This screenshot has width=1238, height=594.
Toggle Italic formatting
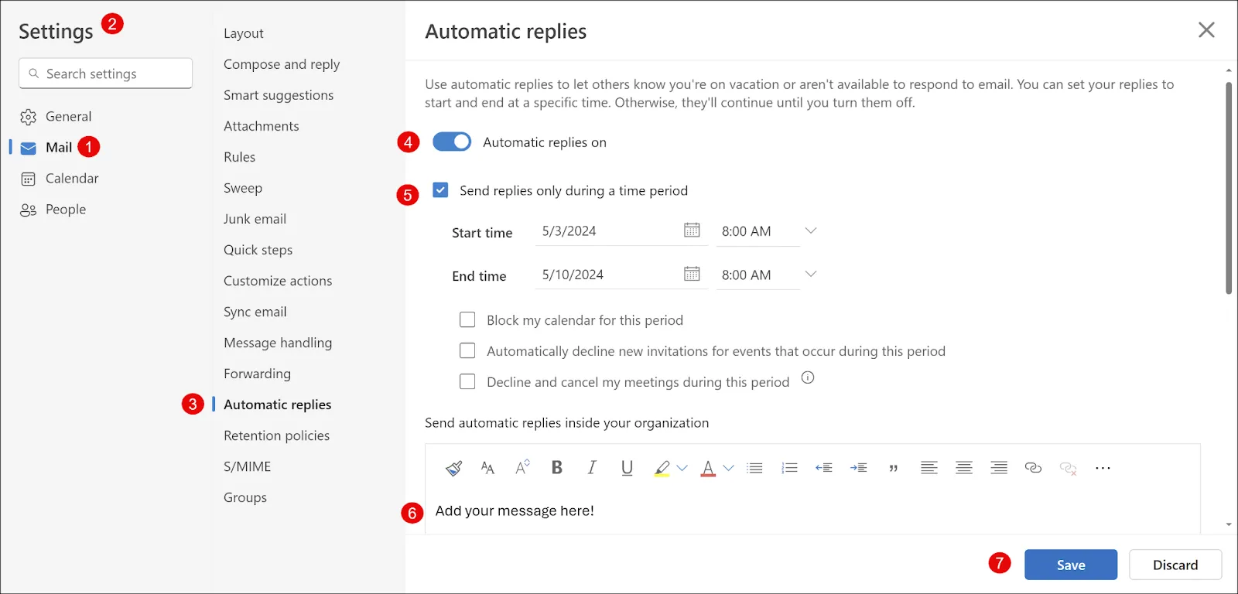point(592,467)
